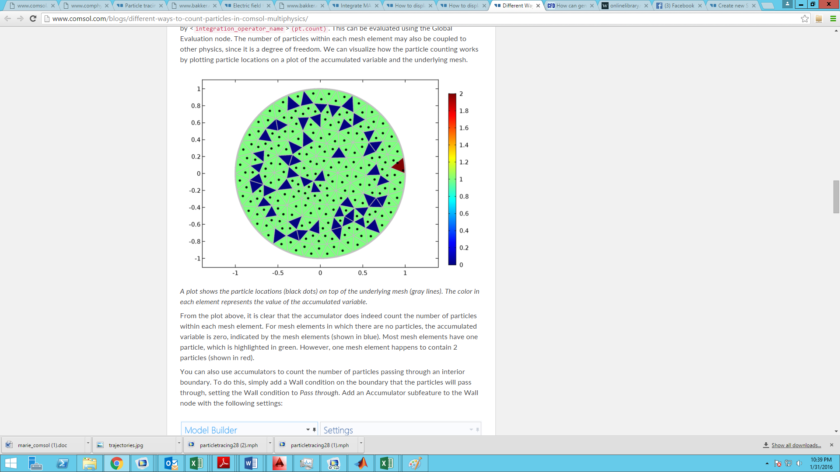Click the Windows Start button

point(10,463)
